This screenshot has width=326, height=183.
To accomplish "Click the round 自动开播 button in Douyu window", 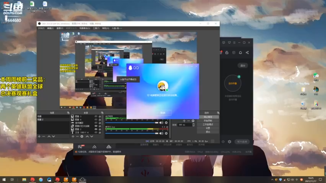I will [233, 83].
